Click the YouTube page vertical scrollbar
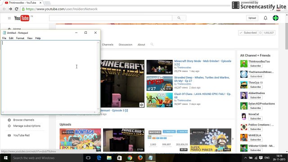This screenshot has width=288, height=162. click(287, 83)
